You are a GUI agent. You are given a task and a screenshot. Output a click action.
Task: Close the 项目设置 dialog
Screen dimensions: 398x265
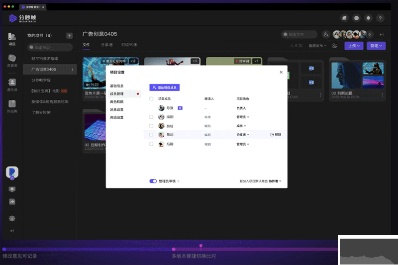281,72
